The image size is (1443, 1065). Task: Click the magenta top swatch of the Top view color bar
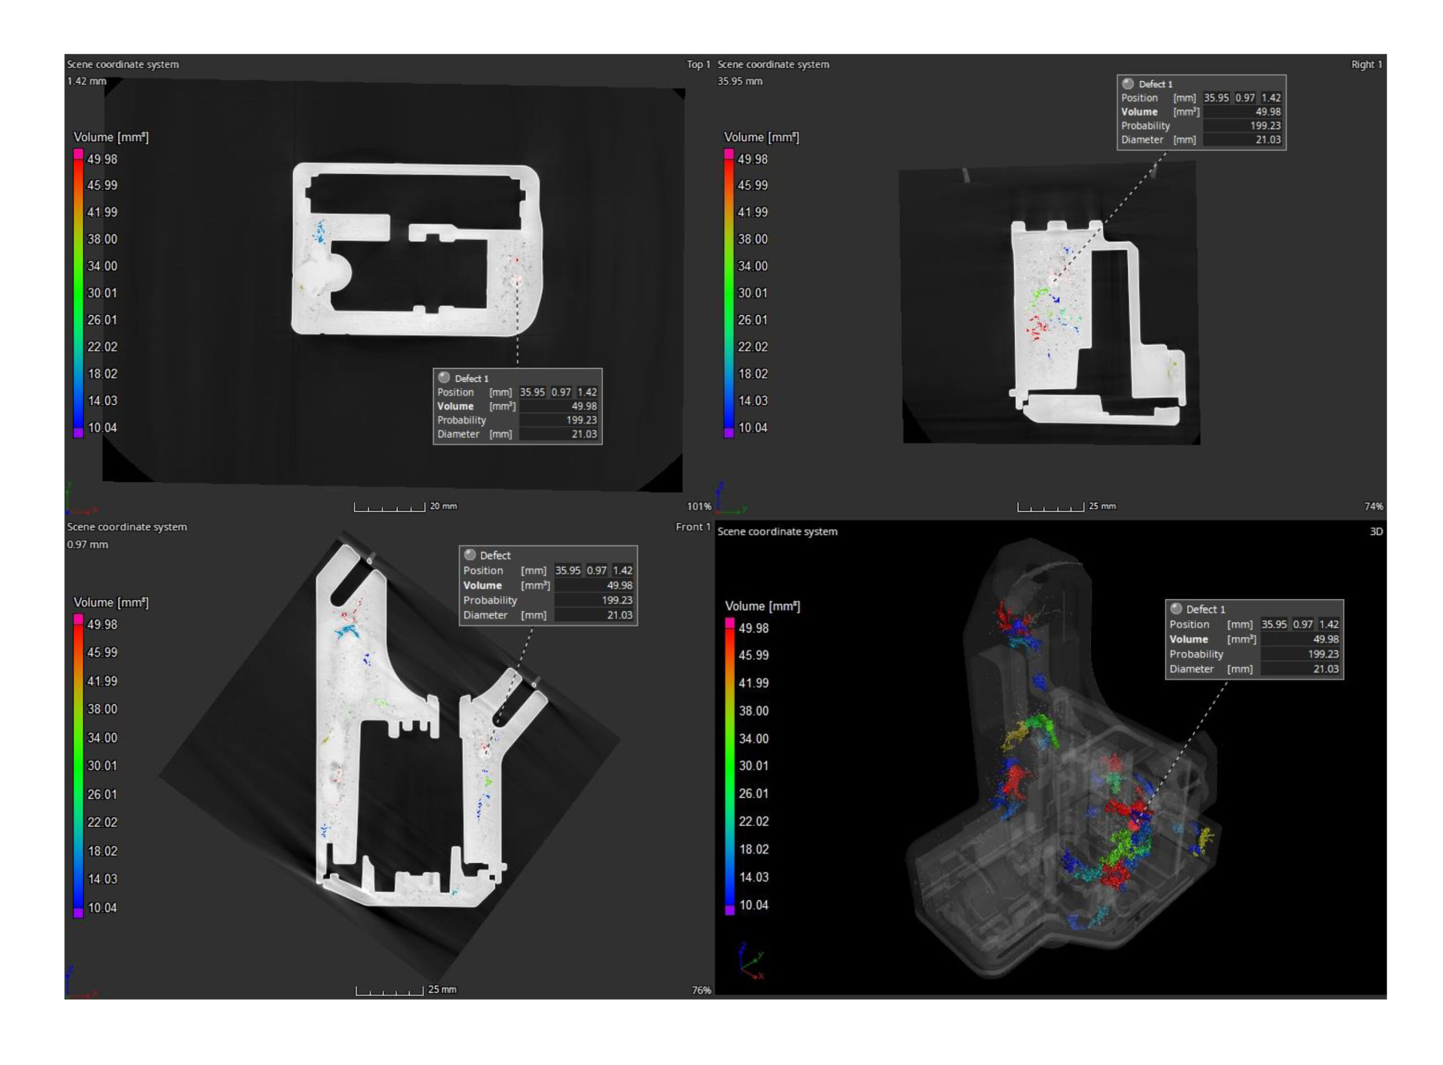tap(78, 154)
